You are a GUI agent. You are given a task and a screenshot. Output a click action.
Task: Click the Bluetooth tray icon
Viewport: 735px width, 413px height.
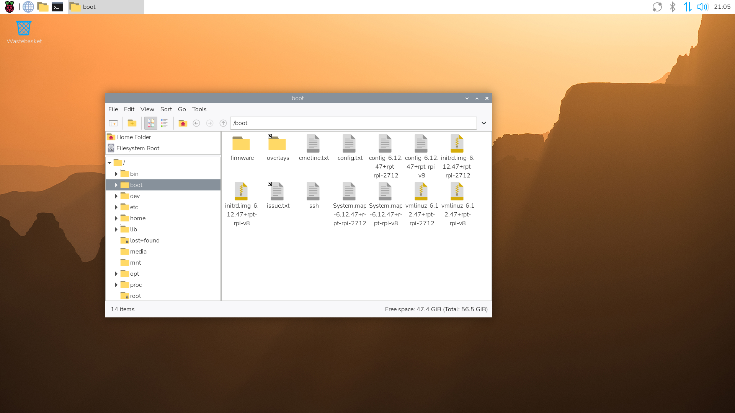tap(673, 7)
